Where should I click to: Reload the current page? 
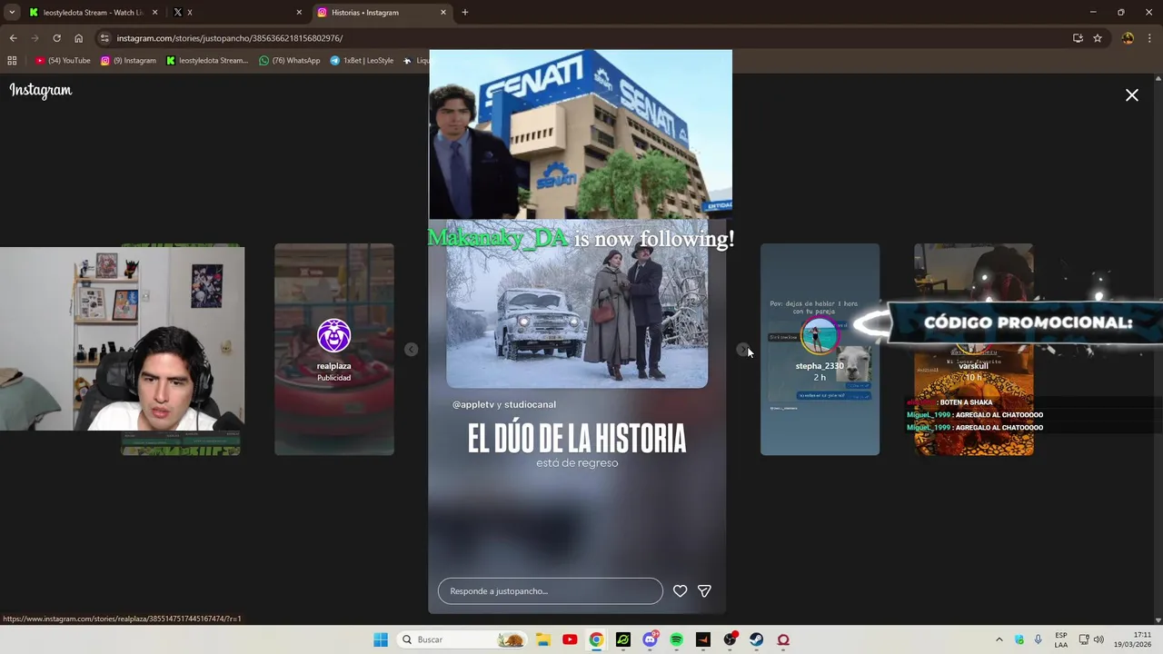pos(56,38)
